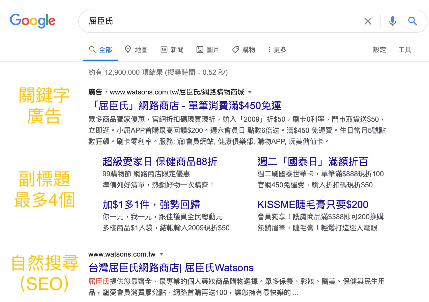
Task: Click sitelink description 你一元，我一元，跟佳議員全民總動元
Action: [163, 217]
